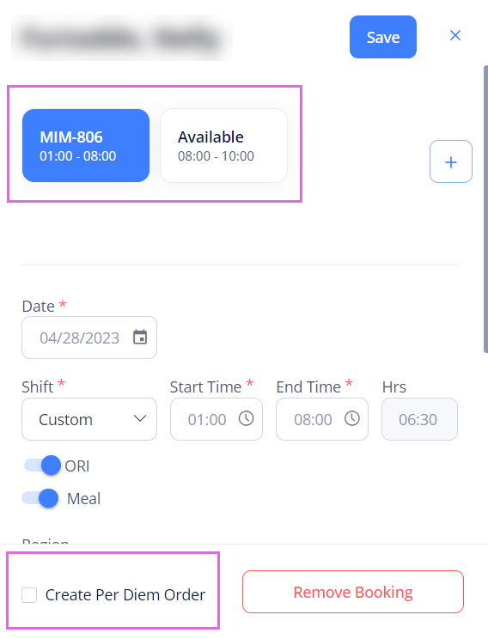Close the booking panel with X icon

(x=455, y=35)
